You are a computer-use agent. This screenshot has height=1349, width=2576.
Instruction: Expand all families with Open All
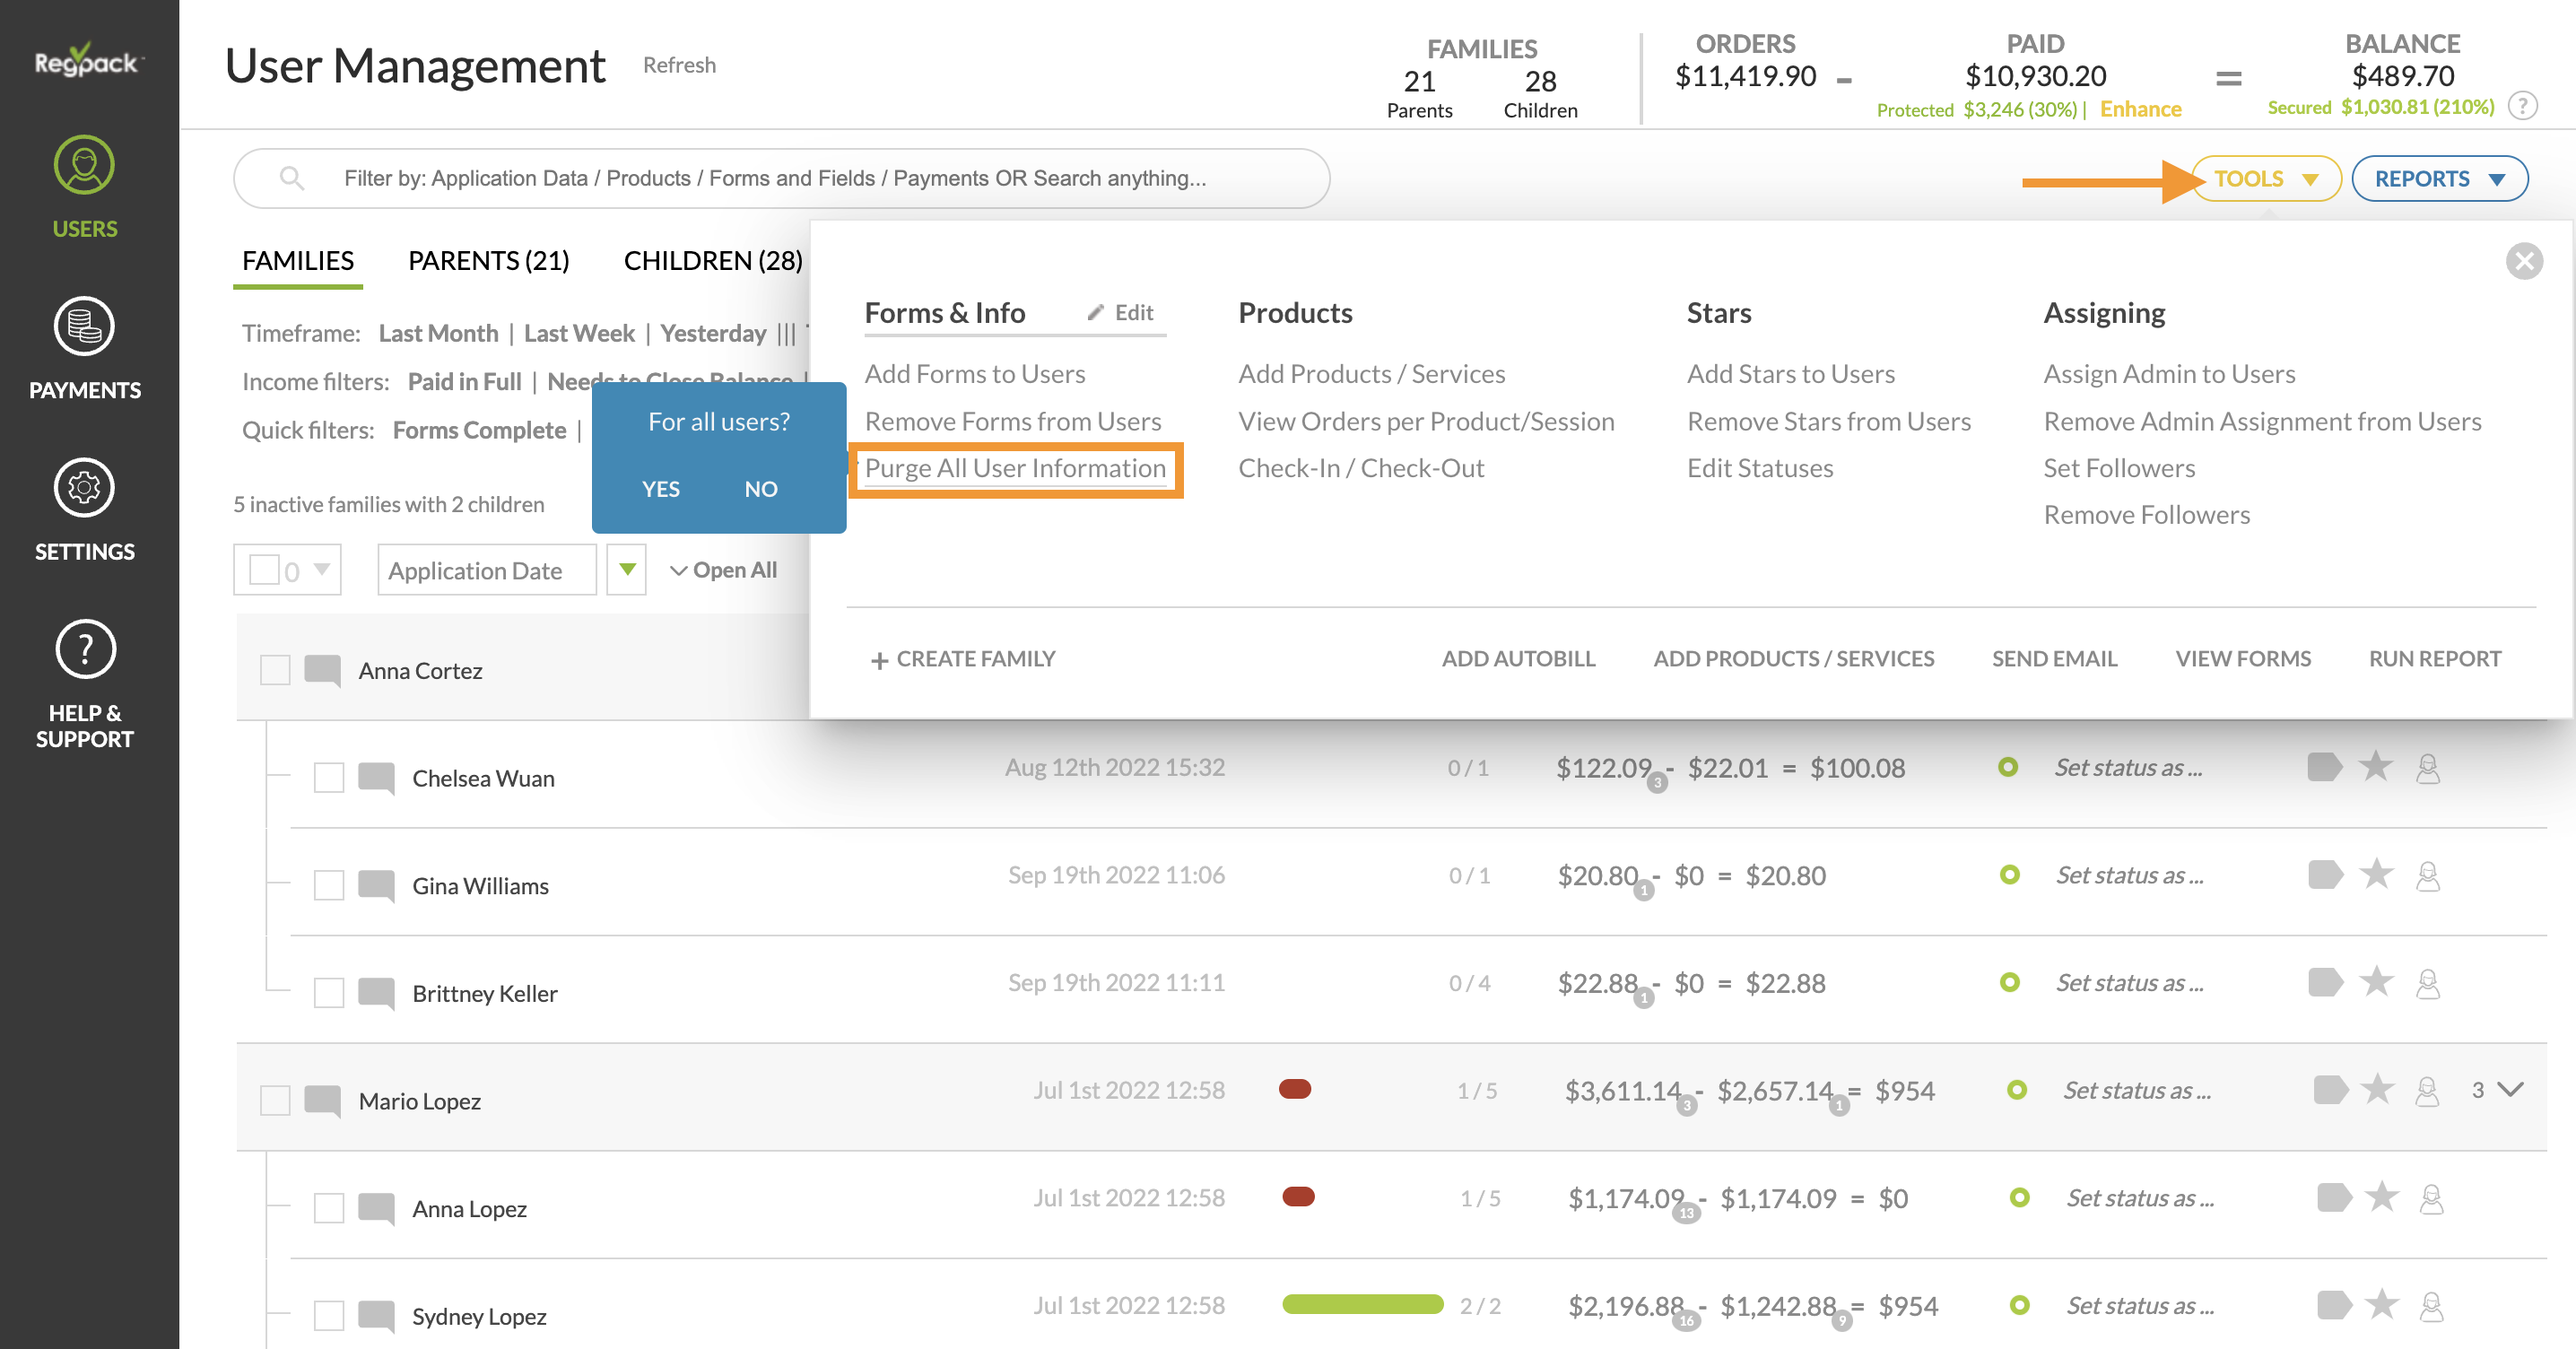pos(723,570)
